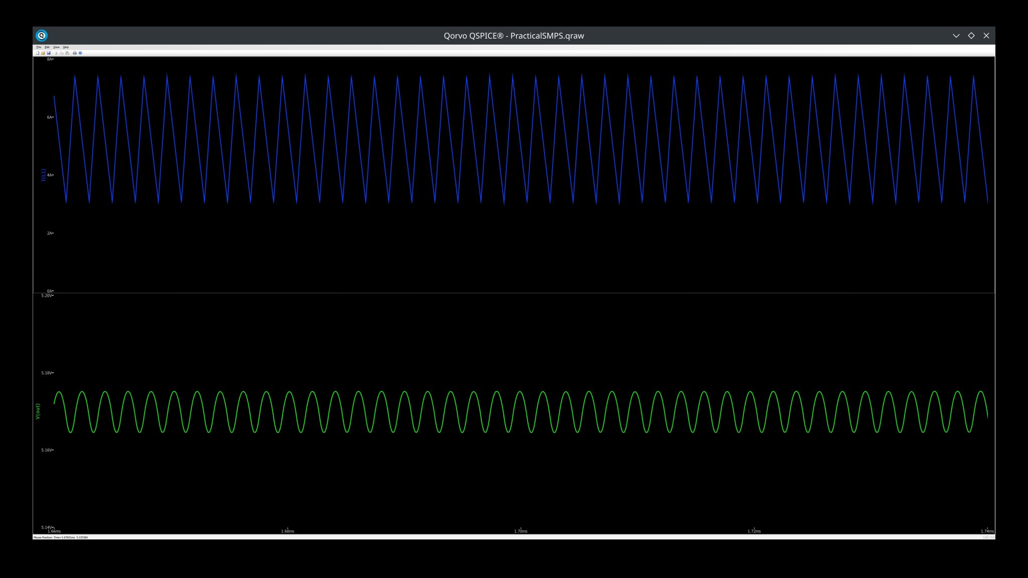
Task: Click the 2A axis label
Action: point(50,233)
